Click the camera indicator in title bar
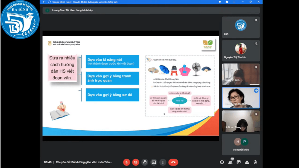 [x=220, y=2]
